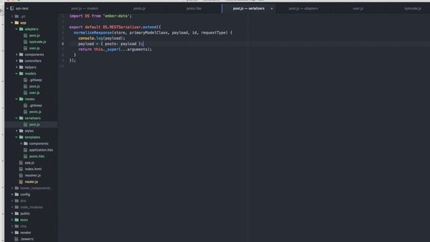Expand the config folder arrow
Screen dimensions: 430x242
click(x=12, y=194)
